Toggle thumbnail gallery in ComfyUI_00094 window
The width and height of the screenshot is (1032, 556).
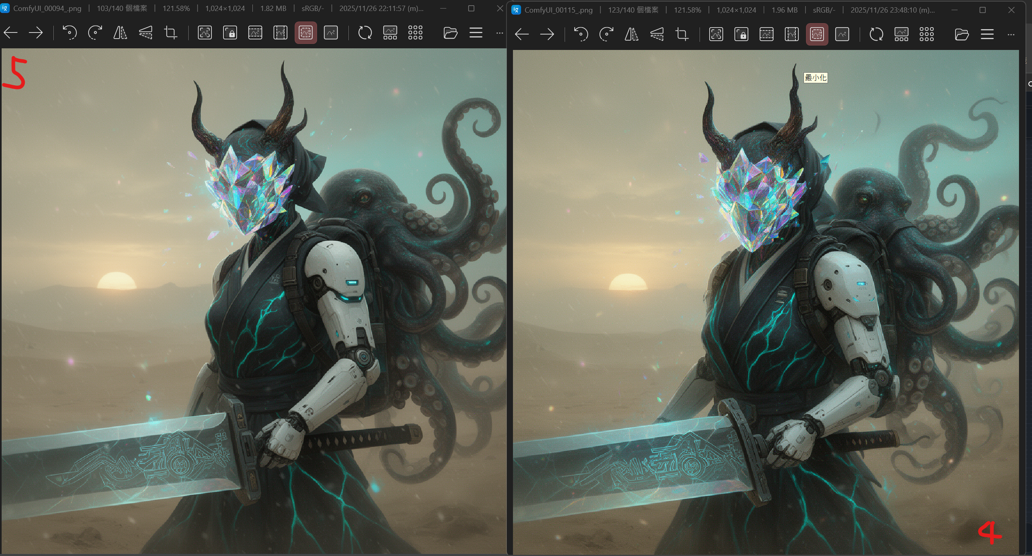tap(390, 33)
